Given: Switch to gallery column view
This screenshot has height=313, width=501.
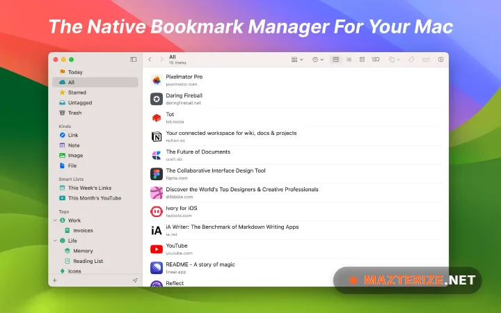Looking at the screenshot, I should (x=376, y=59).
